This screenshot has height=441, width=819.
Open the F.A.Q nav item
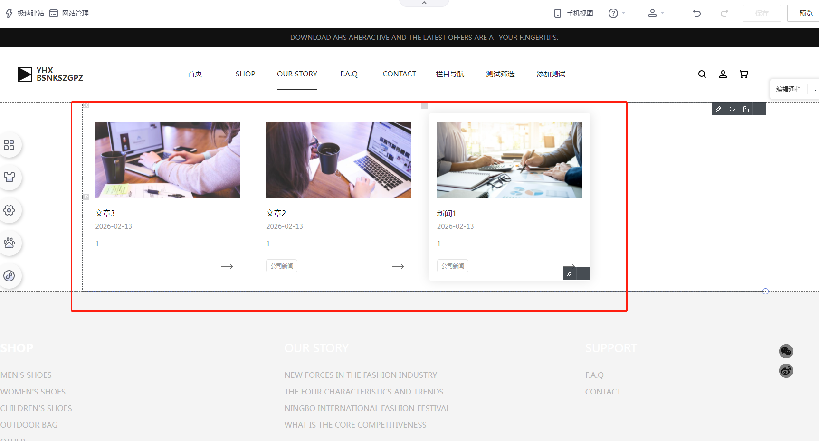point(349,74)
